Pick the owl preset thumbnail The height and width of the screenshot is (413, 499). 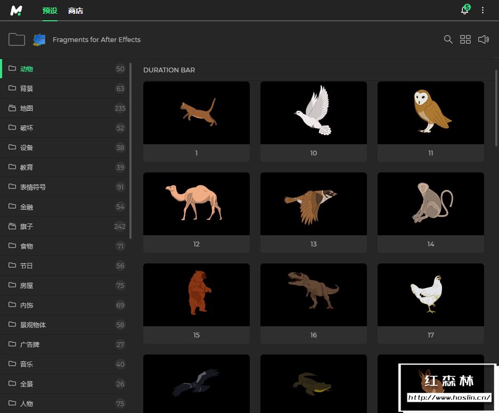coord(431,113)
